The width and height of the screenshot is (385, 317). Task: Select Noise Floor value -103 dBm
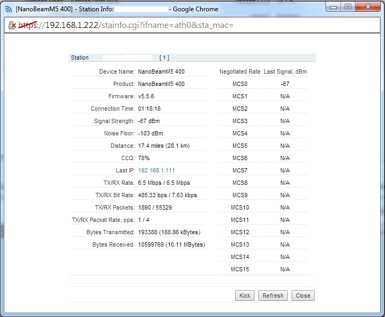(150, 133)
